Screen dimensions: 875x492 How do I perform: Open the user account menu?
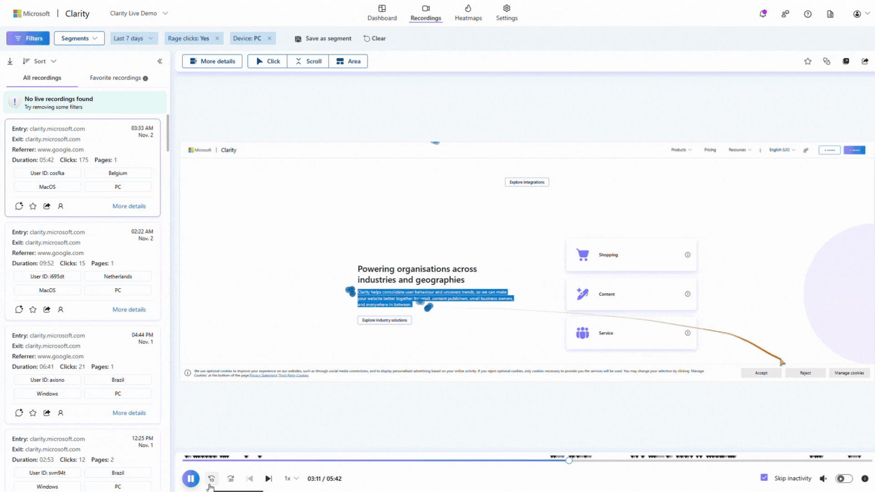coord(861,14)
